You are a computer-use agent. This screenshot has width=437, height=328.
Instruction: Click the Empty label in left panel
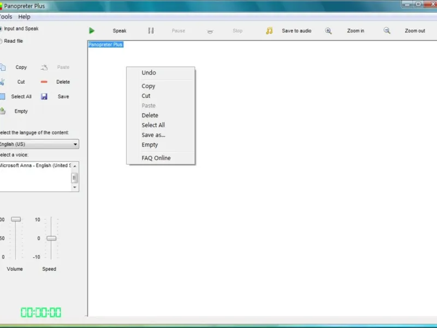pyautogui.click(x=21, y=111)
